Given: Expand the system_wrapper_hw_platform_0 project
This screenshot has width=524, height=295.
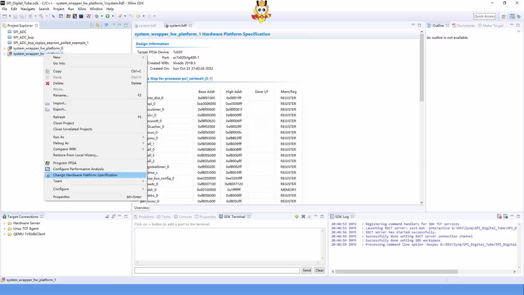Looking at the screenshot, I should [x=5, y=48].
